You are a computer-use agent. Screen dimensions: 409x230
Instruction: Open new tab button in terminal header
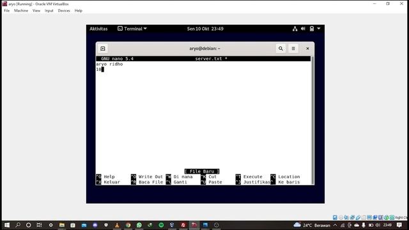(103, 49)
